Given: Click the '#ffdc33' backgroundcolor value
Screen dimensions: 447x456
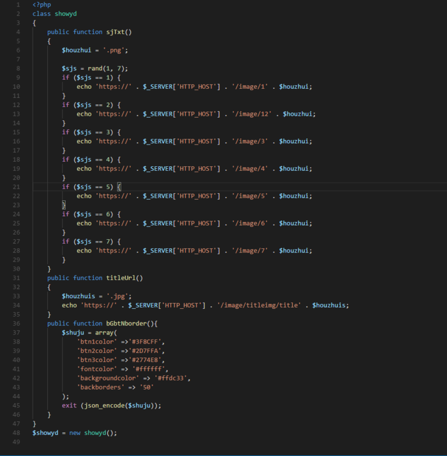Looking at the screenshot, I should [170, 379].
